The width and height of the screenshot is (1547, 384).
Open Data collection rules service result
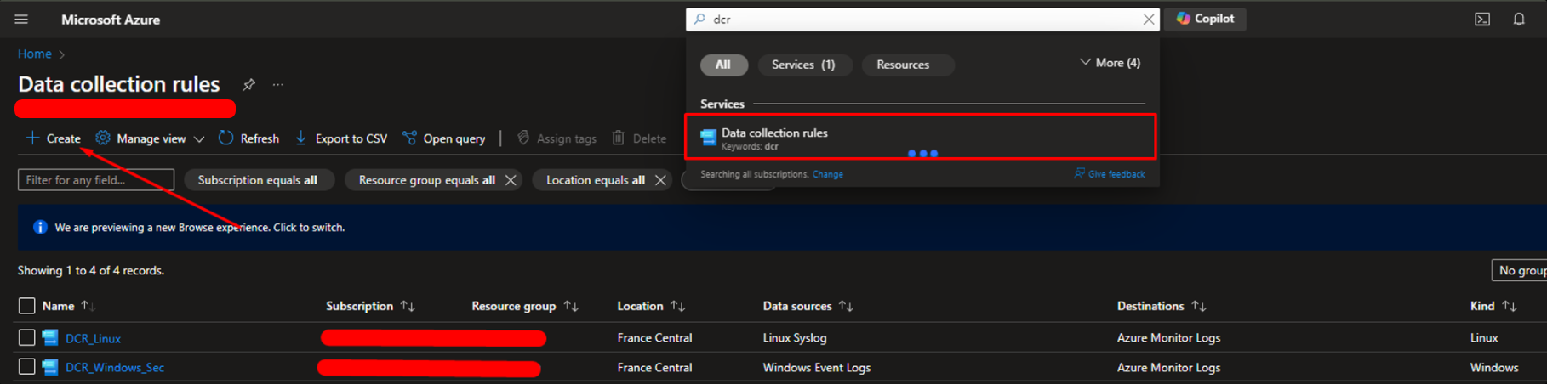(921, 137)
